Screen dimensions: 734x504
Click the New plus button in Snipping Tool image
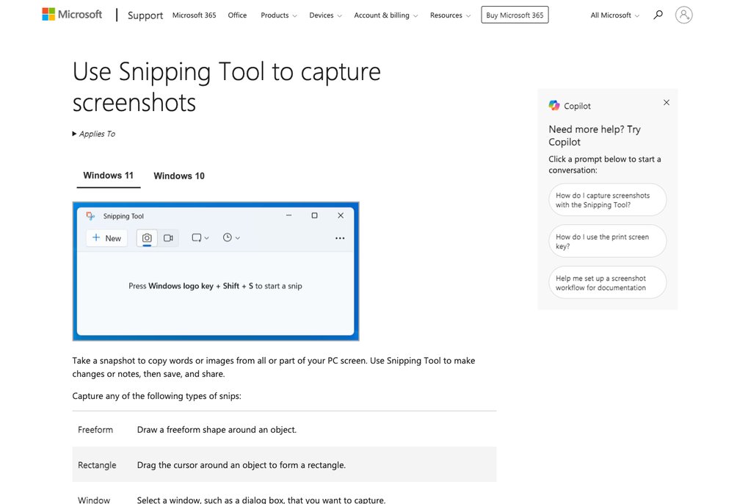[106, 238]
